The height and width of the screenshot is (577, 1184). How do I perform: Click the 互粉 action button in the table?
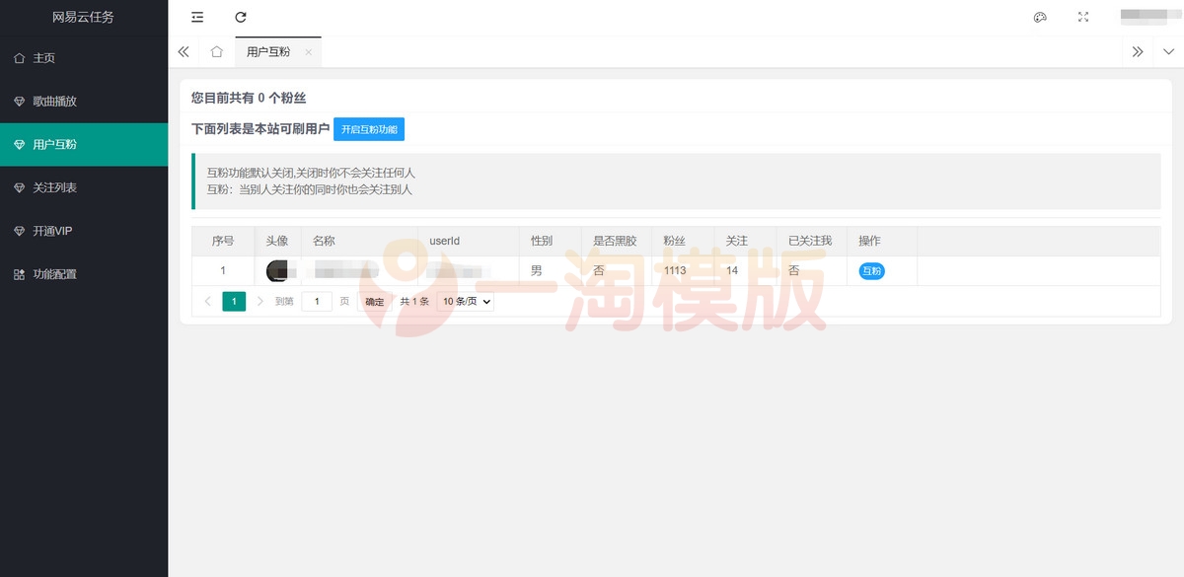point(869,270)
